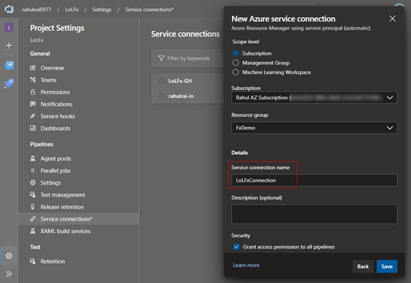Viewport: 411px width, 283px height.
Task: Click GitHub icon beside LoLFx-GH connection
Action: pyautogui.click(x=161, y=81)
